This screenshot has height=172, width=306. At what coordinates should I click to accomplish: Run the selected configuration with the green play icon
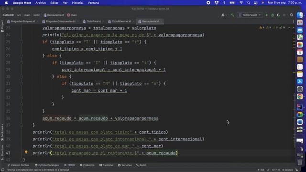point(267,15)
